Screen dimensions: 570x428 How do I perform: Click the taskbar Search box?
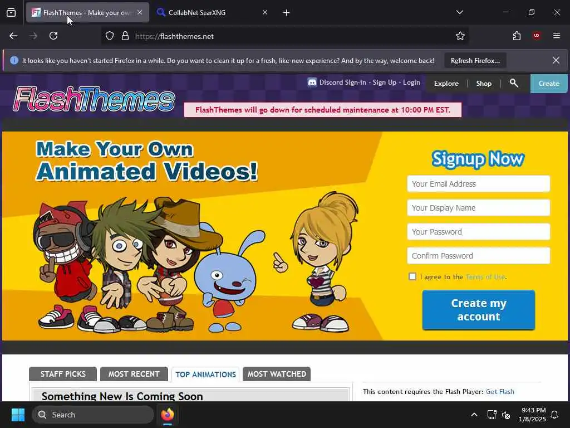click(93, 415)
